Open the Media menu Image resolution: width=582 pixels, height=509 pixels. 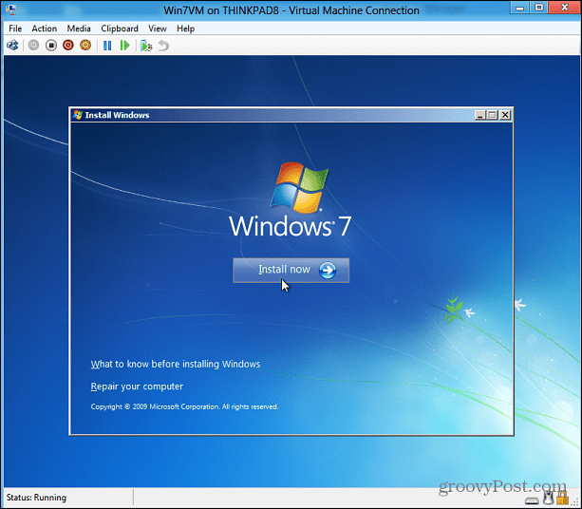tap(79, 28)
